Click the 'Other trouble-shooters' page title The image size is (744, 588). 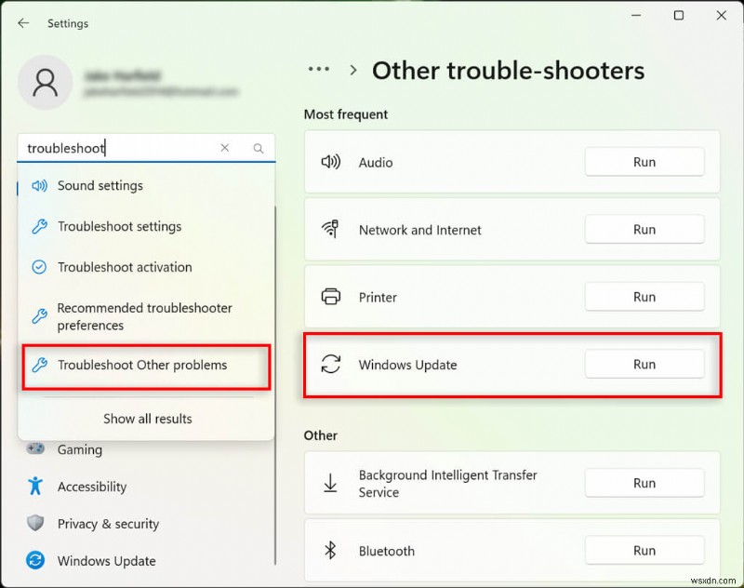click(x=508, y=70)
